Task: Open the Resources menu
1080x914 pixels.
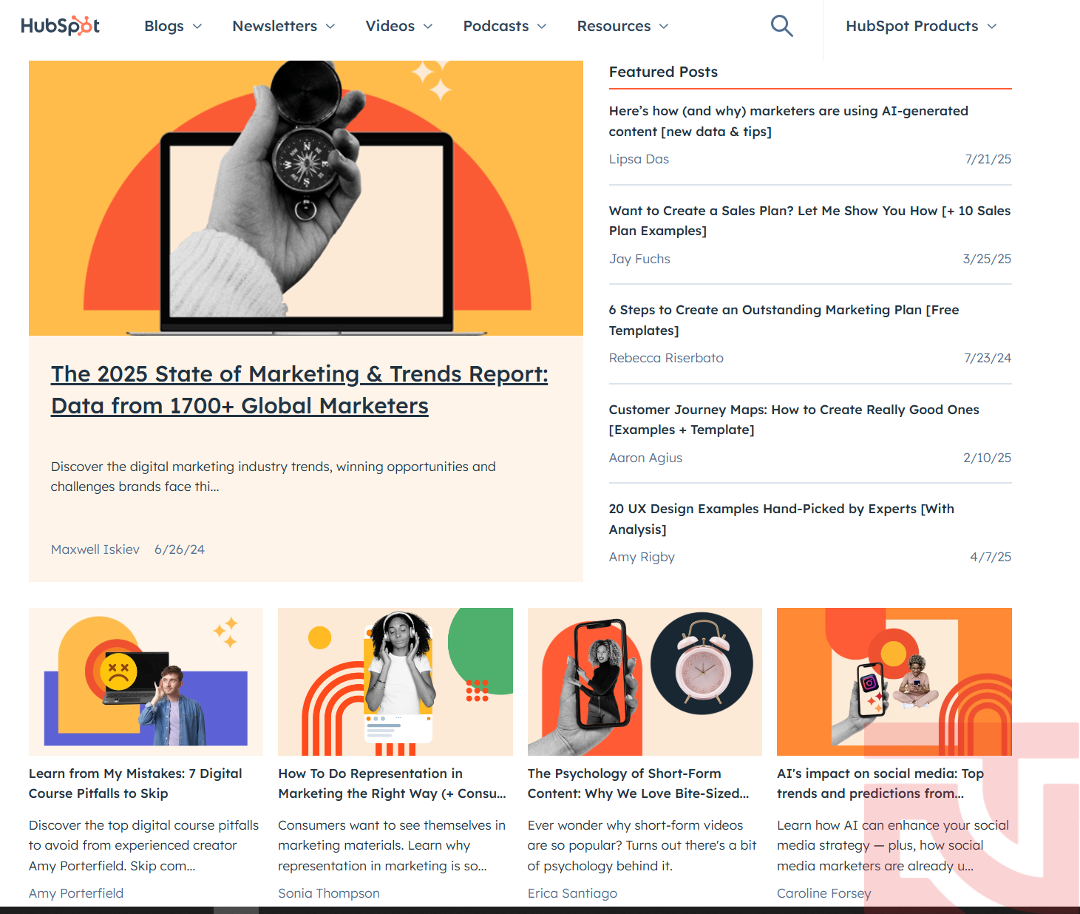Action: [x=614, y=26]
